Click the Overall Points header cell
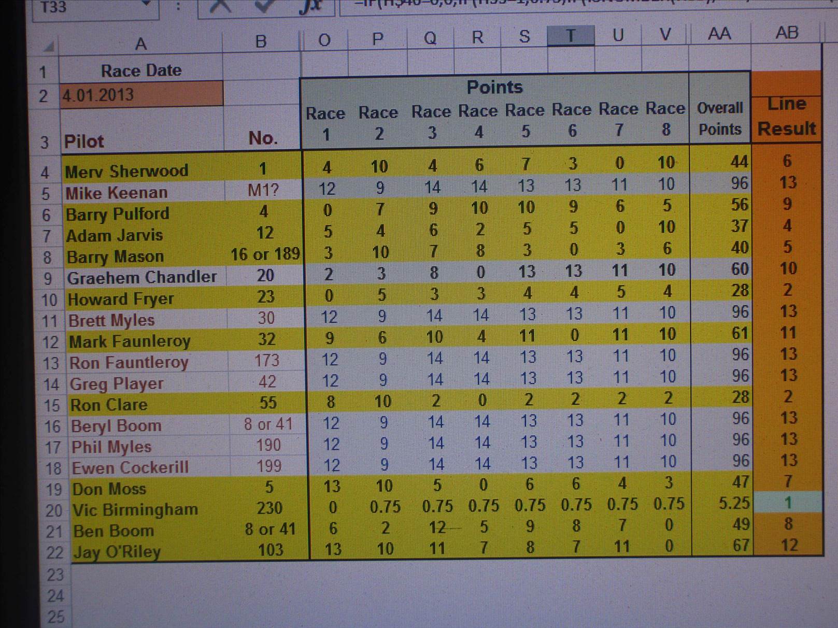Screen dimensions: 838x628 (x=719, y=118)
